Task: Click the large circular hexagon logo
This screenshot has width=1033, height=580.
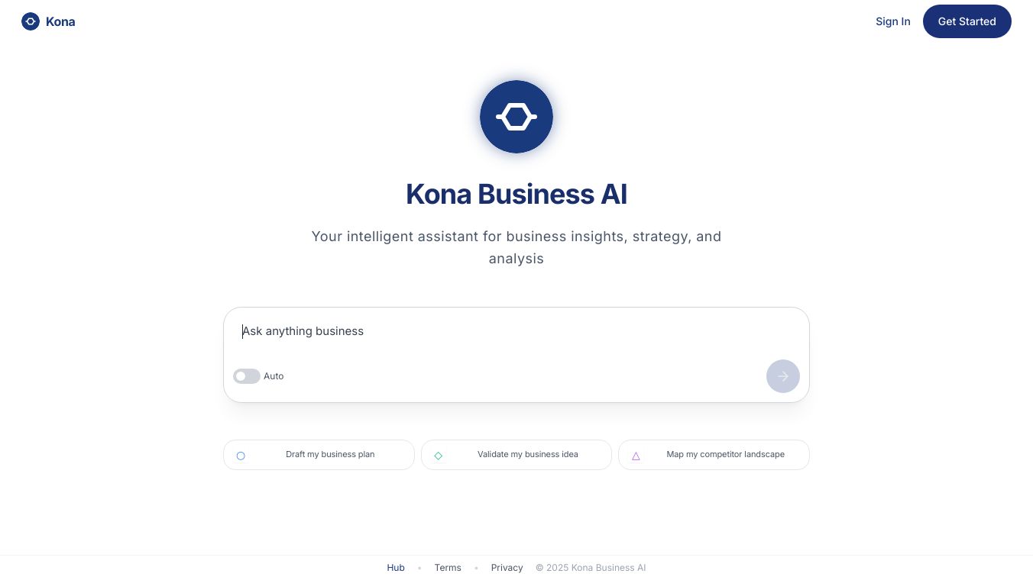Action: 516,117
